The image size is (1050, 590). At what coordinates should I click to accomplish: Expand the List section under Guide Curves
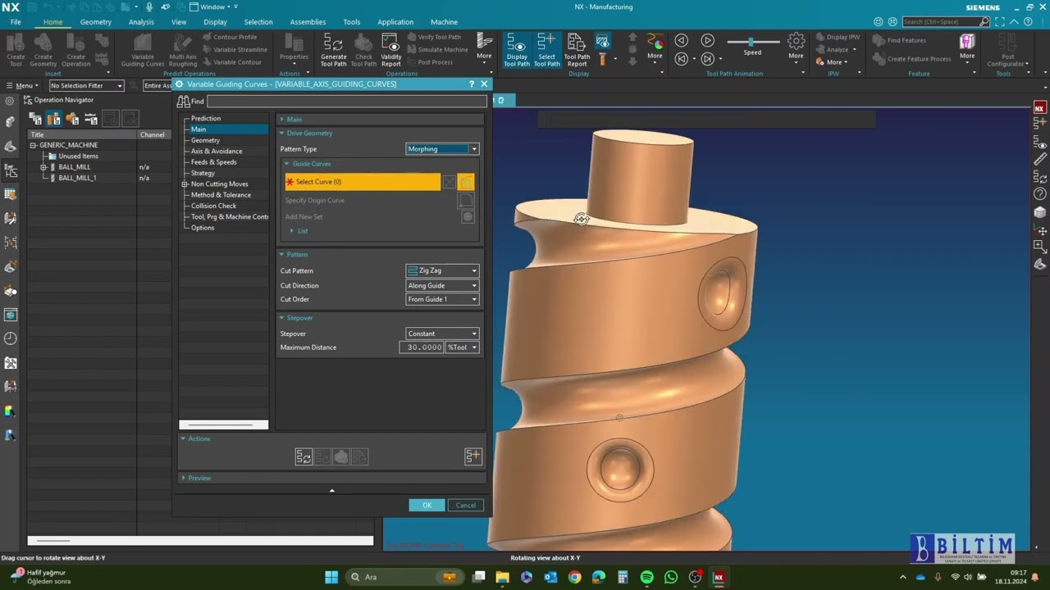(292, 231)
